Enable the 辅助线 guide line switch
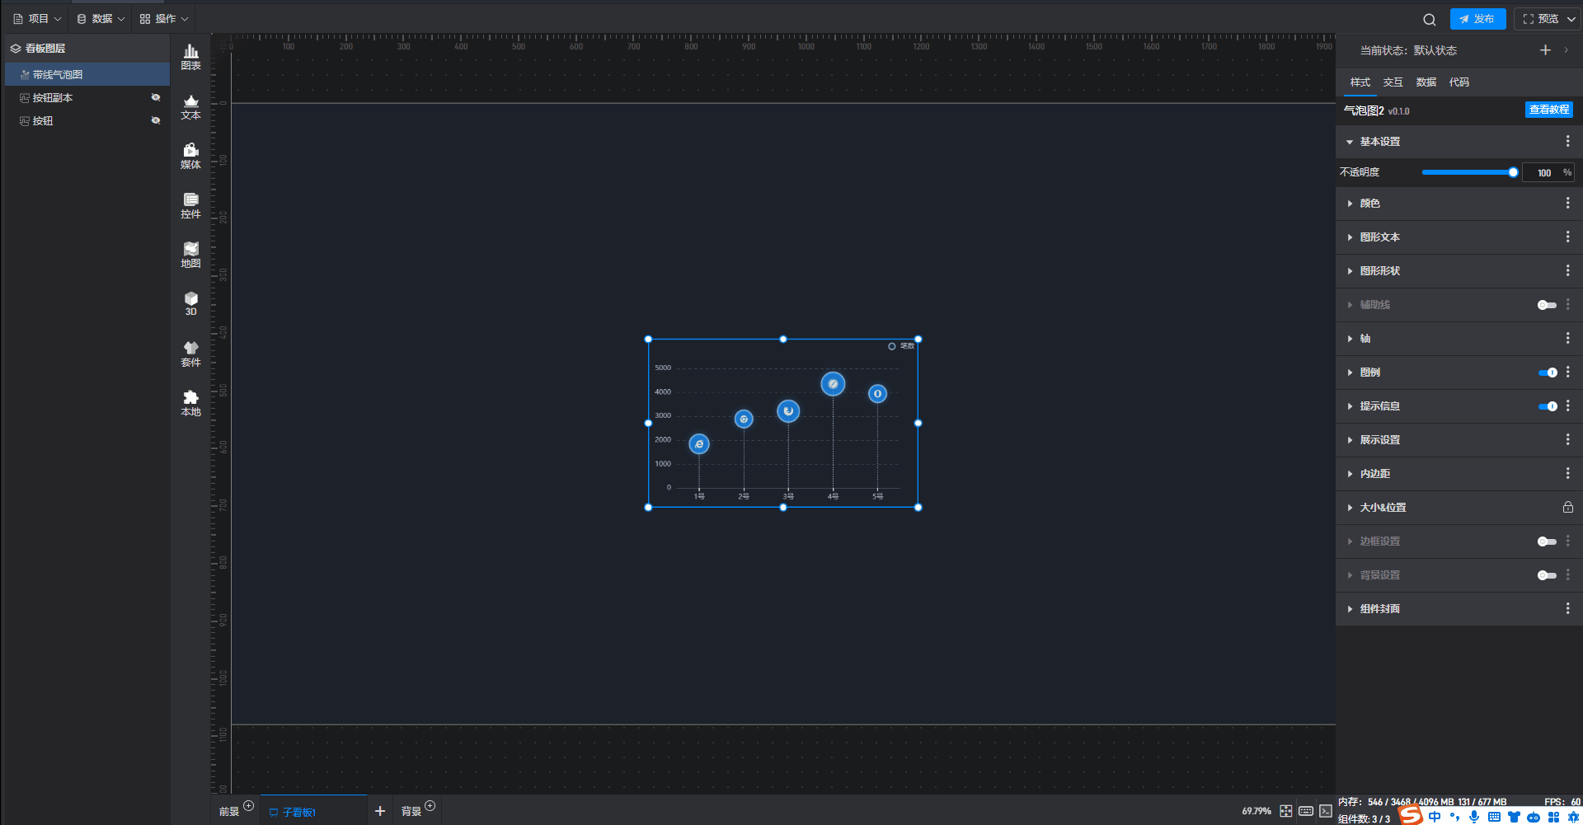 click(x=1547, y=305)
